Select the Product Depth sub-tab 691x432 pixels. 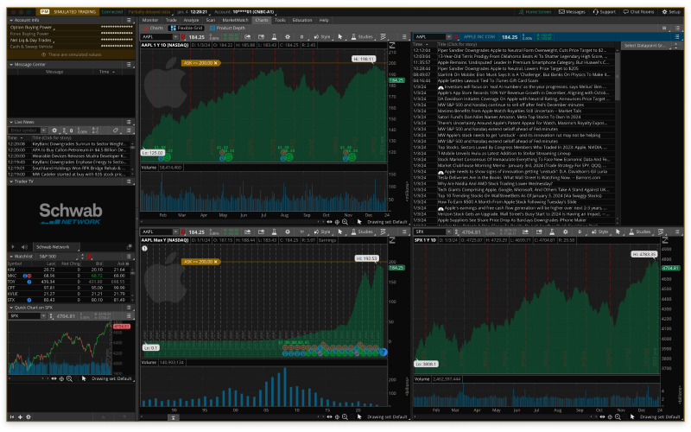pyautogui.click(x=228, y=28)
